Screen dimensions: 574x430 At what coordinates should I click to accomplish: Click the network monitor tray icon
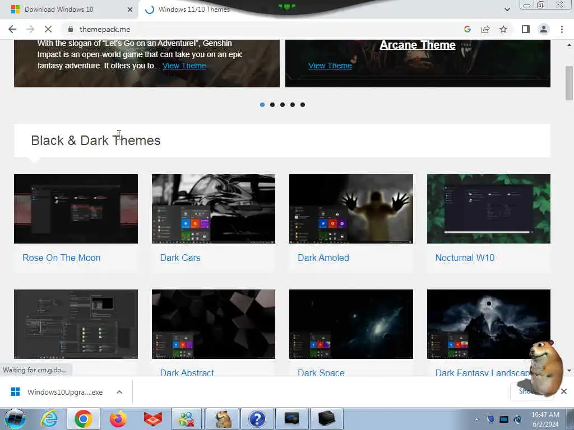point(504,419)
